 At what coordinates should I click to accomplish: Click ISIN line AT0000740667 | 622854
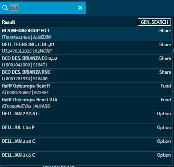point(25,93)
